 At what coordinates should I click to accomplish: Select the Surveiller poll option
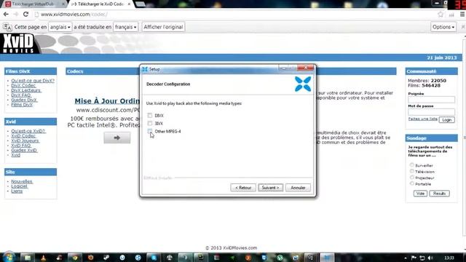[x=412, y=165]
